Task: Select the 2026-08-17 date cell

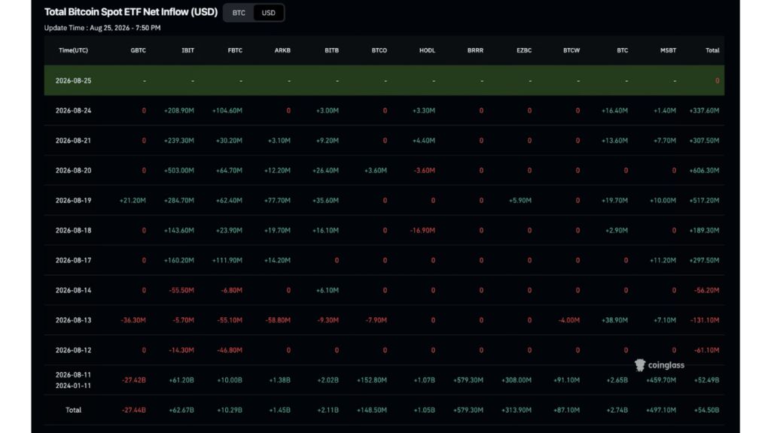Action: [73, 260]
